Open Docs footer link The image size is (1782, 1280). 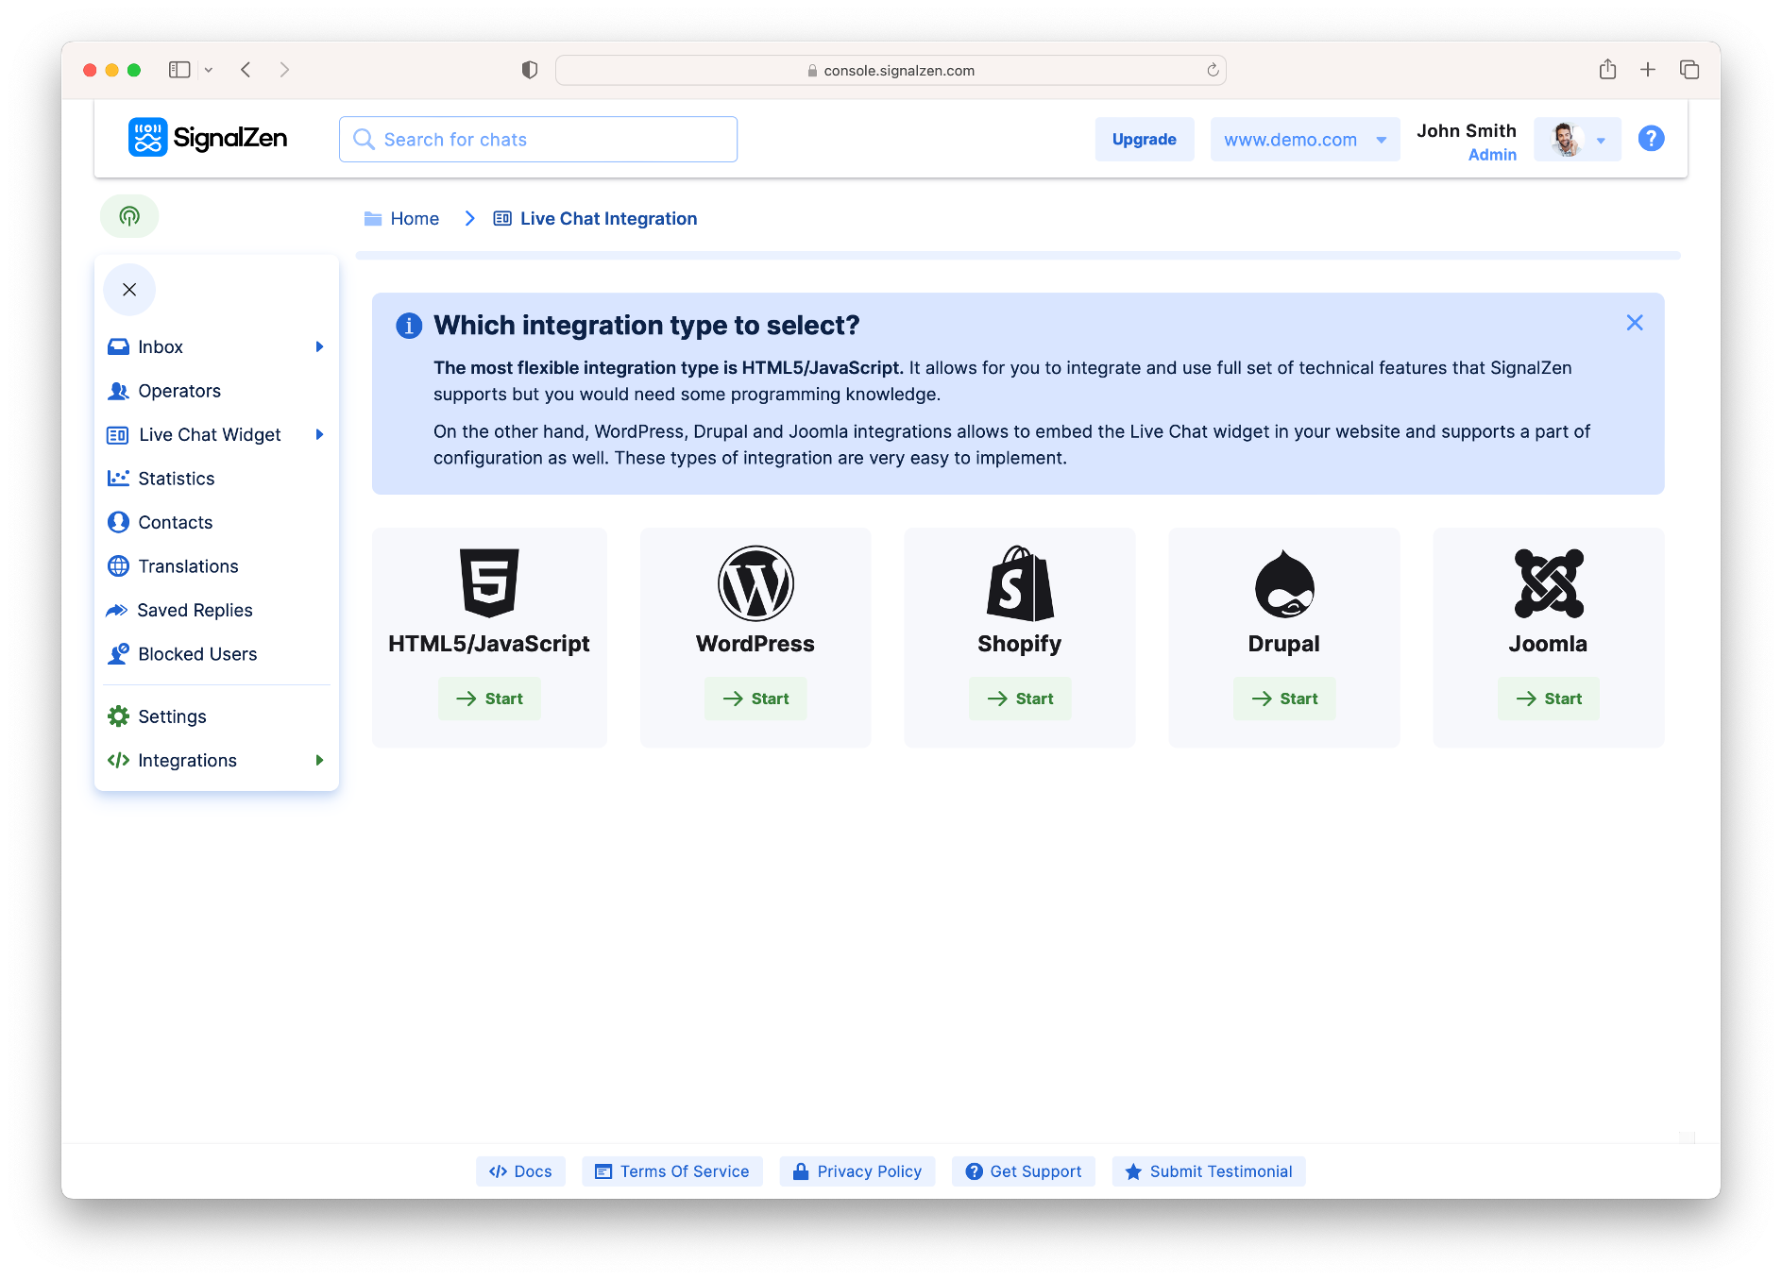click(520, 1171)
